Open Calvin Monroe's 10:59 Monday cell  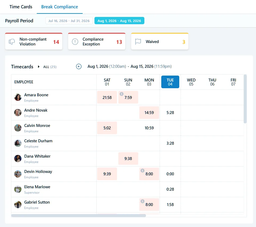pos(149,128)
